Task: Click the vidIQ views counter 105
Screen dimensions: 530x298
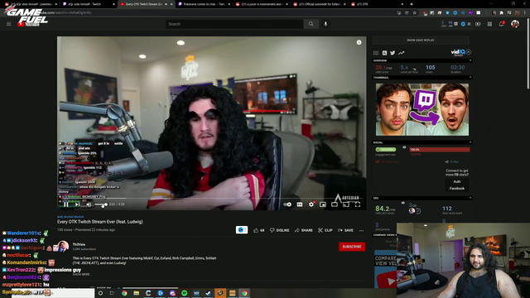Action: (431, 68)
